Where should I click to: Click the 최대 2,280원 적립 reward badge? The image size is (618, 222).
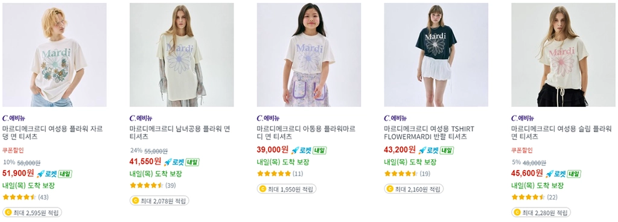[541, 212]
